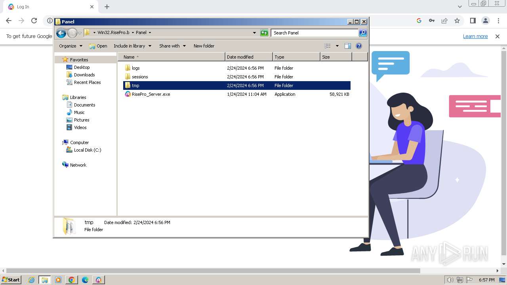Select the Win32.RisePro.b breadcrumb
Screen dimensions: 507x285
click(113, 33)
